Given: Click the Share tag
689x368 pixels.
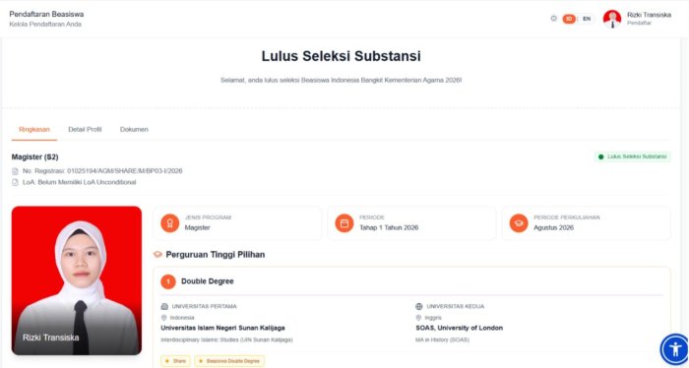Looking at the screenshot, I should 175,361.
